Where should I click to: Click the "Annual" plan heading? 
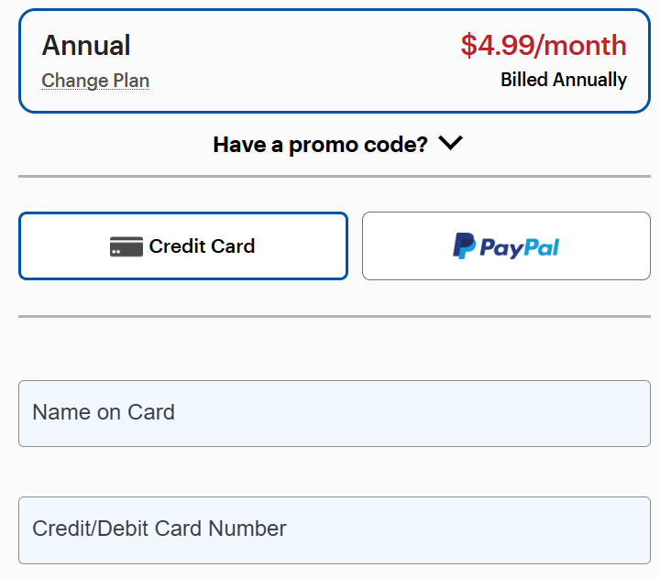[86, 46]
